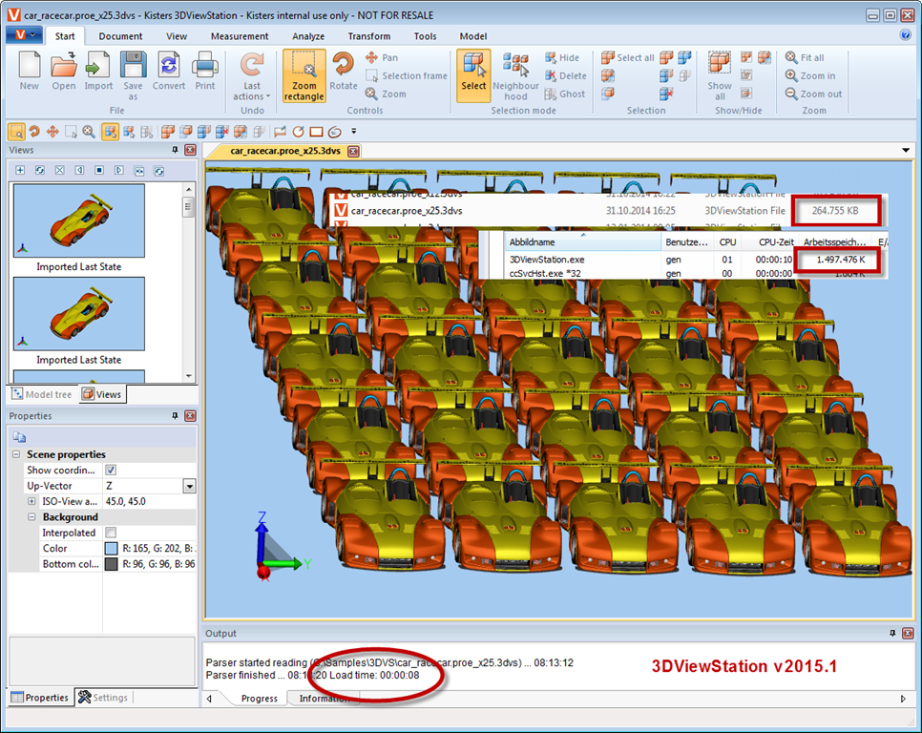Image resolution: width=922 pixels, height=733 pixels.
Task: Click the Save as icon
Action: [133, 75]
